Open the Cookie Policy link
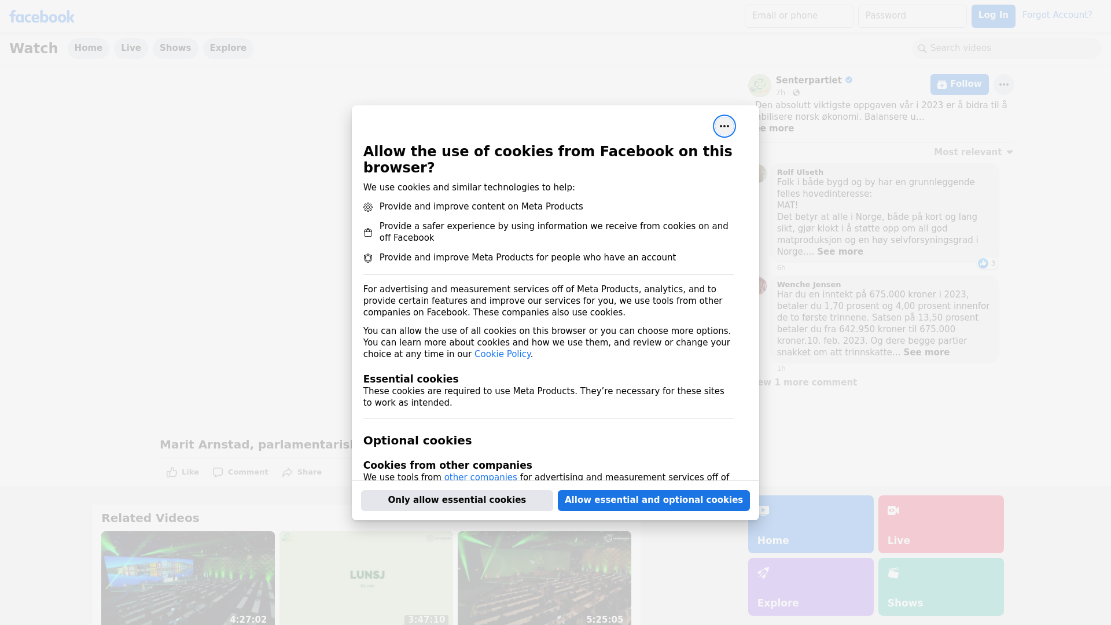This screenshot has height=625, width=1111. [502, 354]
